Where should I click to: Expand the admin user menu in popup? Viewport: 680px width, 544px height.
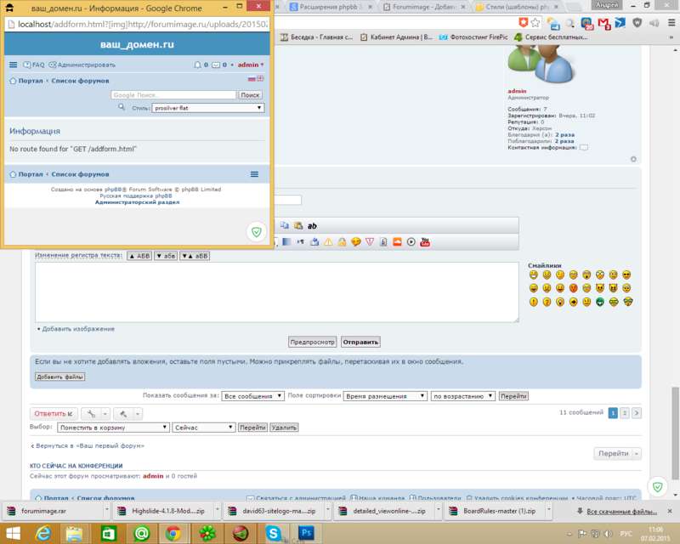(x=251, y=65)
